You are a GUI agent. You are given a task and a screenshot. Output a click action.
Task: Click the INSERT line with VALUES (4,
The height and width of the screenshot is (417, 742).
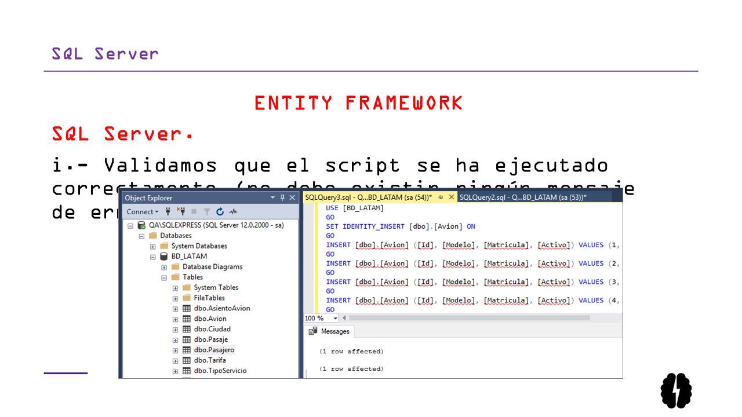click(x=472, y=301)
